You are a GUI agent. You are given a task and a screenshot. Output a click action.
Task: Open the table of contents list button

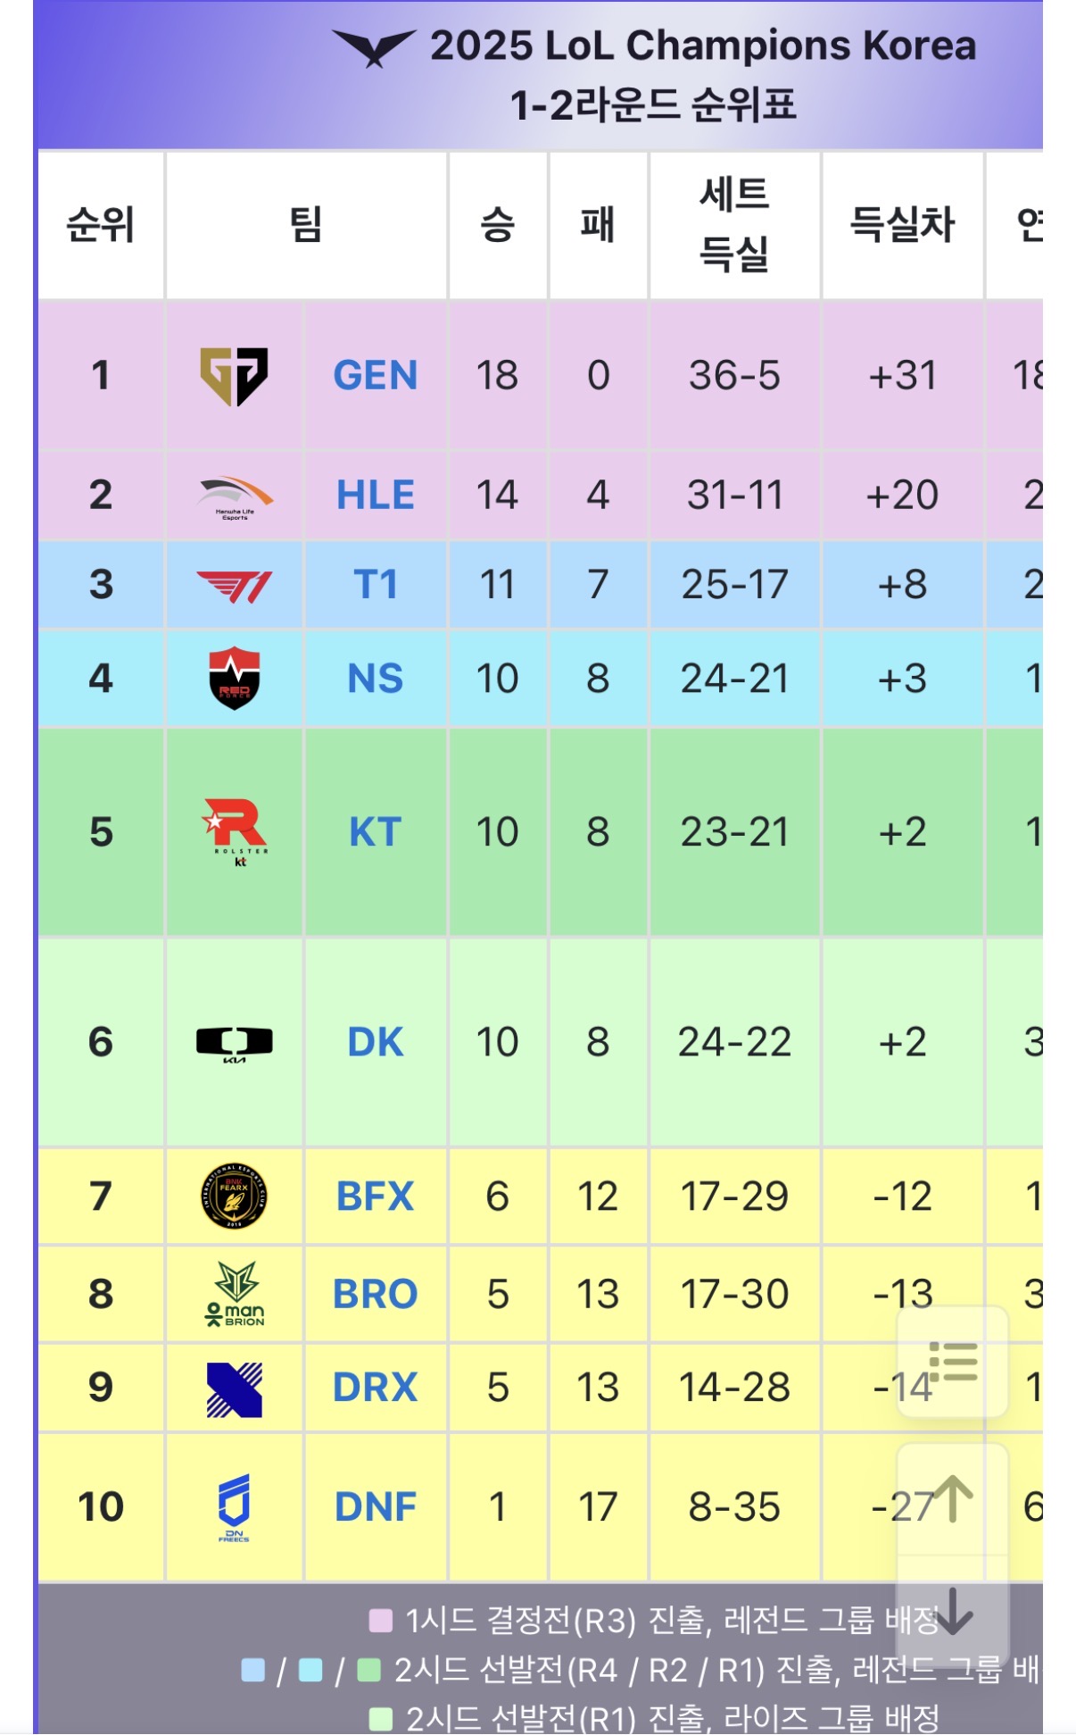tap(952, 1363)
